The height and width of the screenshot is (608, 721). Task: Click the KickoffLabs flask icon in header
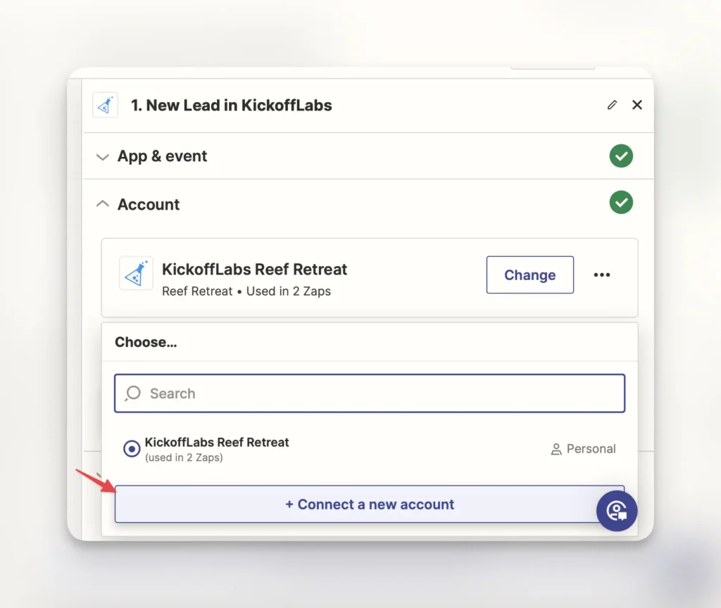point(106,106)
